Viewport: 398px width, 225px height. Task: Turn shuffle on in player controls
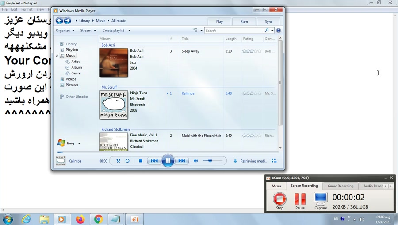(118, 161)
